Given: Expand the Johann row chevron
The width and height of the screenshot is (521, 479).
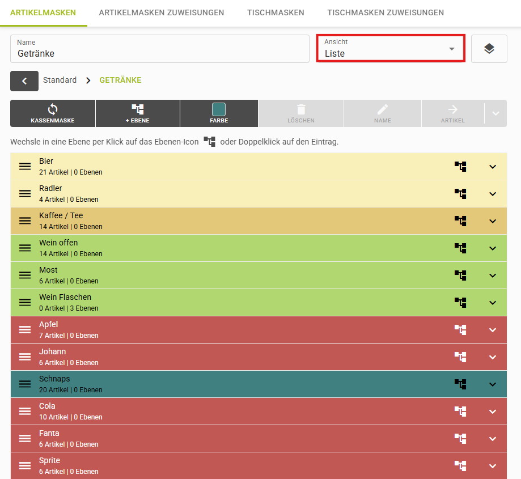Looking at the screenshot, I should click(x=493, y=357).
